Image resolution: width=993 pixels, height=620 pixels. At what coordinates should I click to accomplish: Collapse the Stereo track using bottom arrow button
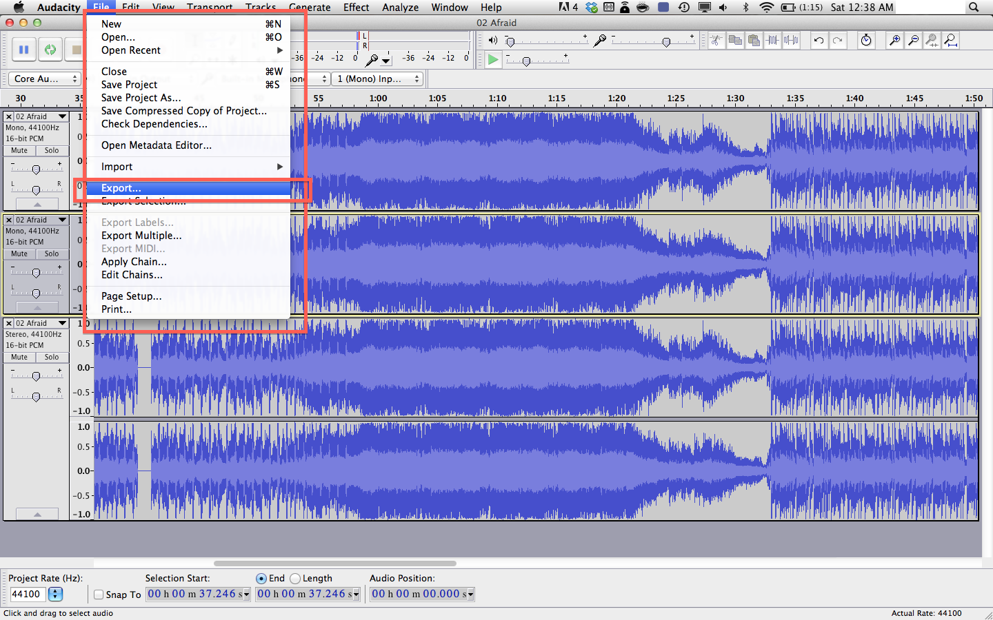[x=37, y=515]
